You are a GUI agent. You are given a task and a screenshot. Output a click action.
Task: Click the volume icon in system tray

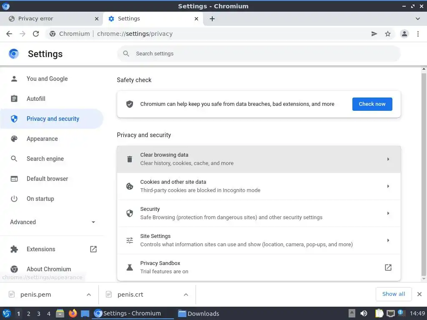pos(364,313)
